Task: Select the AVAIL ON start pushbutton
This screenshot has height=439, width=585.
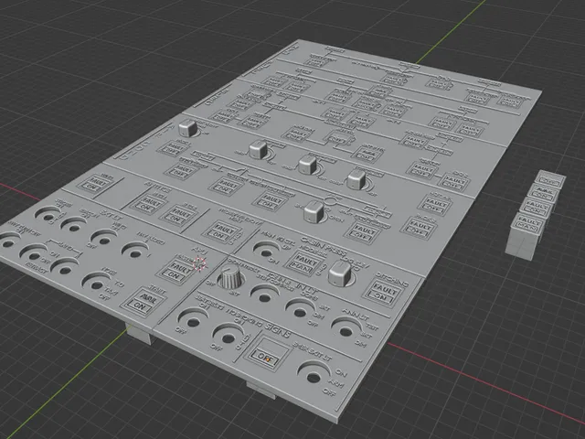Action: (142, 303)
